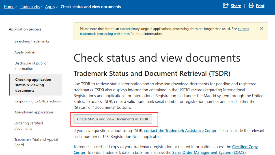275x155 pixels.
Task: Open the Share link
Action: [236, 6]
